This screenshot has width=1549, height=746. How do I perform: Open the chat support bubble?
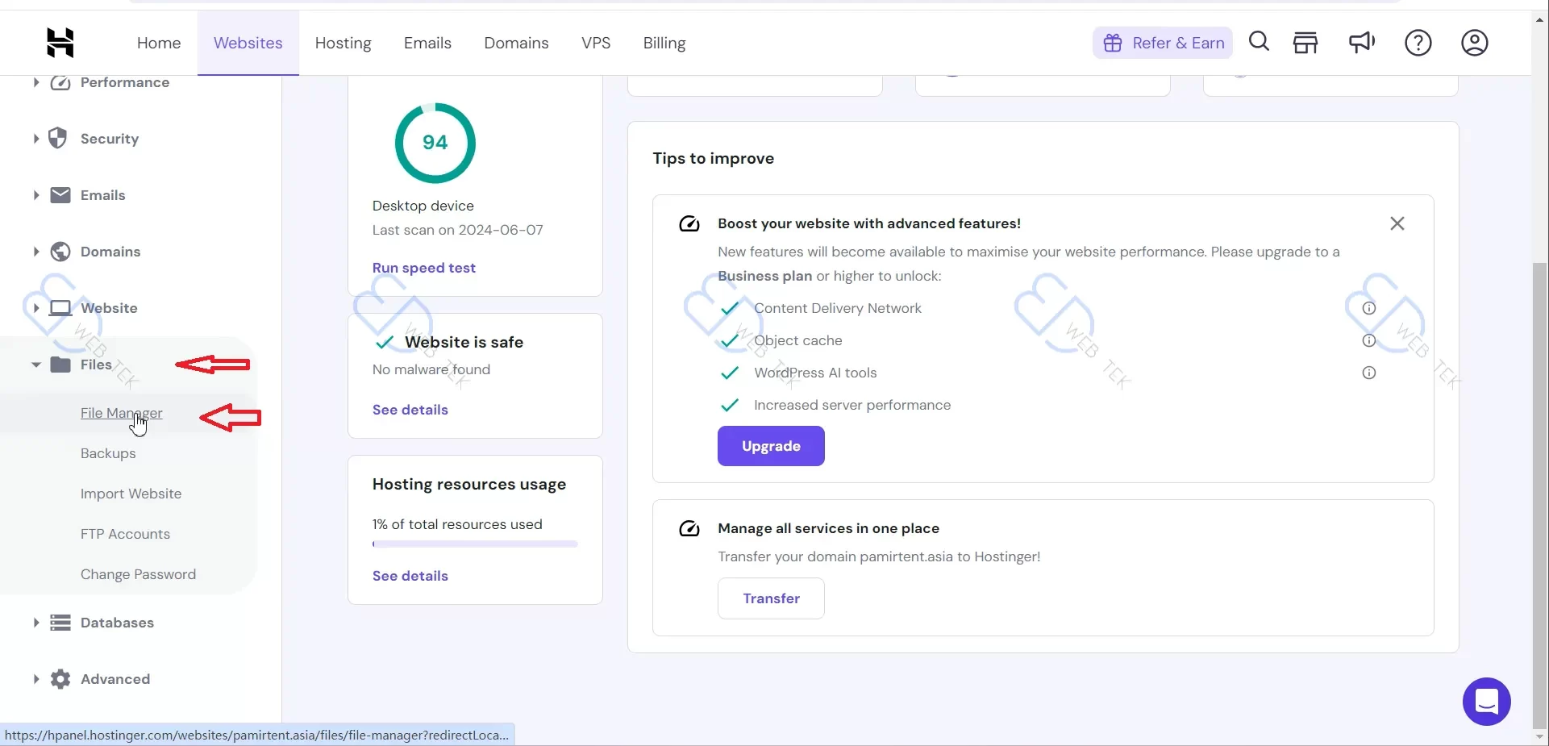pos(1486,702)
